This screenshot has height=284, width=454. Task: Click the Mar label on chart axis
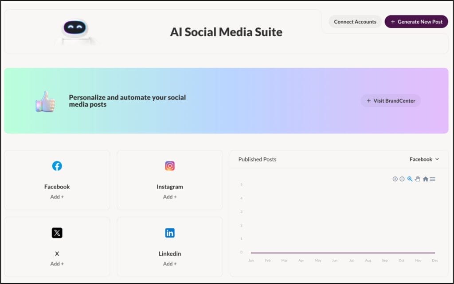pos(284,261)
